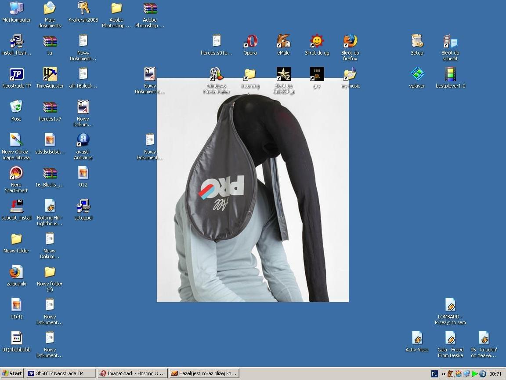Switch to Hazel mail taskbar window
Viewport: 506px width, 380px height.
(x=204, y=373)
